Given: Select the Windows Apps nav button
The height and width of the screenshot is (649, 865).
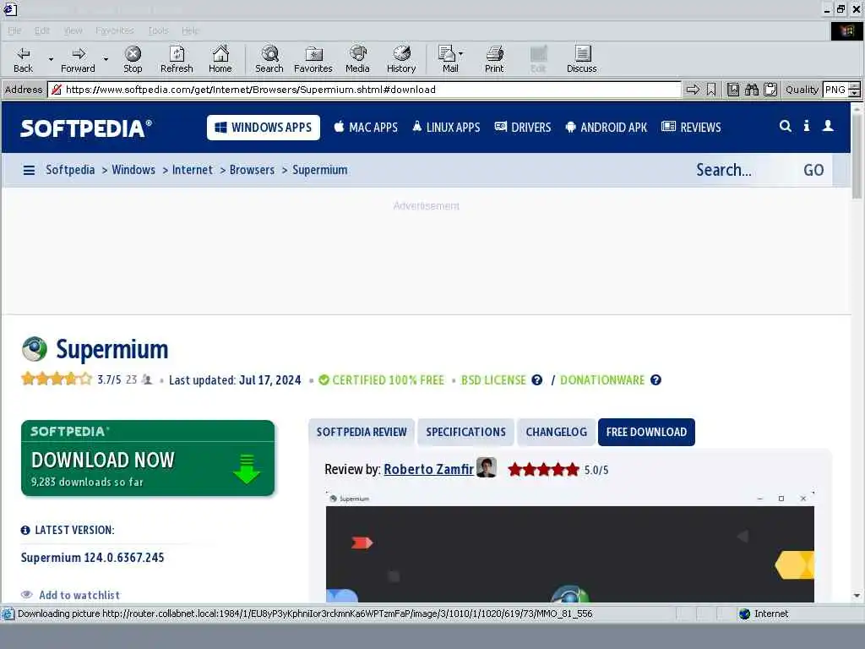Looking at the screenshot, I should pyautogui.click(x=264, y=128).
